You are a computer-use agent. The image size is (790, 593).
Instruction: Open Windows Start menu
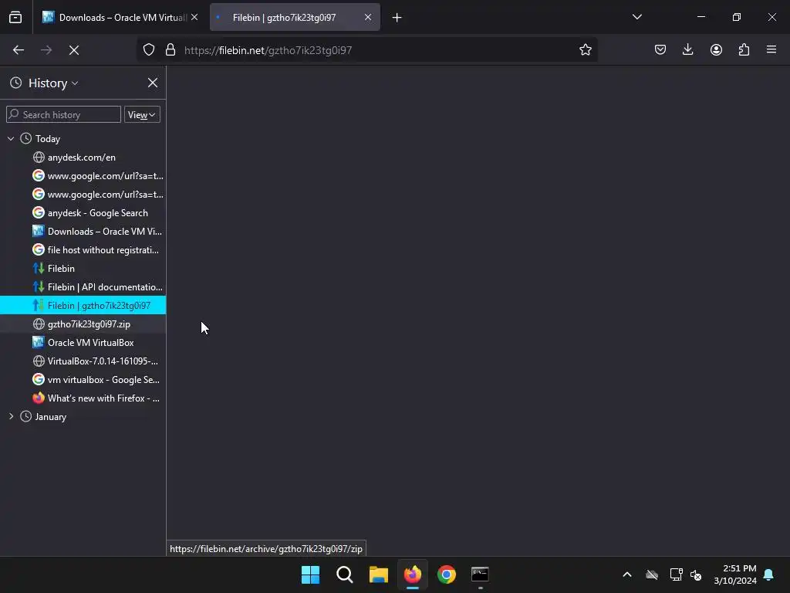(x=310, y=574)
